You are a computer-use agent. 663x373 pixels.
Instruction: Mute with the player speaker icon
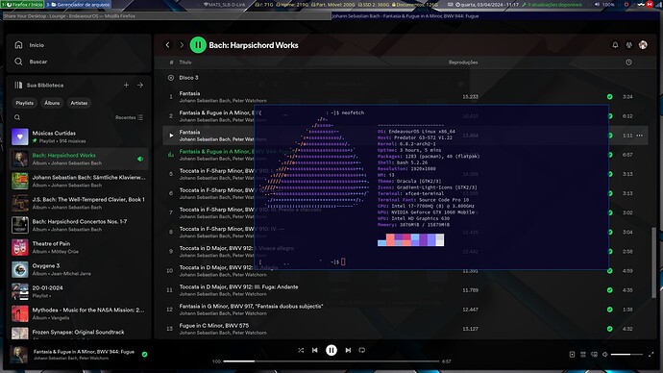point(605,355)
